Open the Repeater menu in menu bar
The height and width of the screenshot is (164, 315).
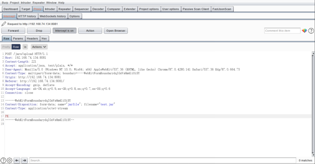pyautogui.click(x=39, y=3)
